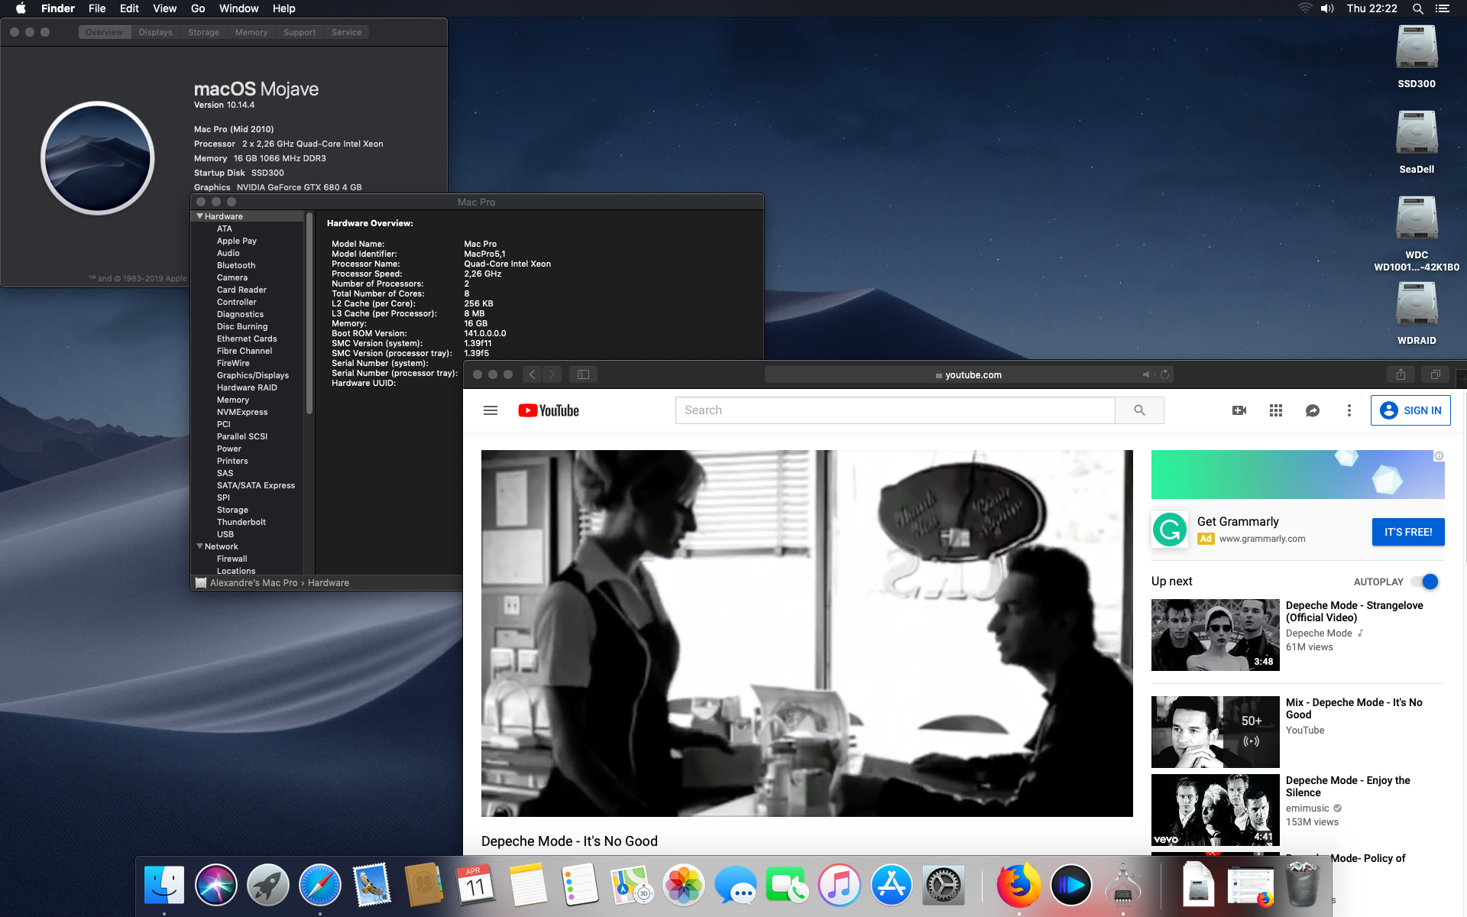
Task: Click the YouTube logo
Action: (x=549, y=410)
